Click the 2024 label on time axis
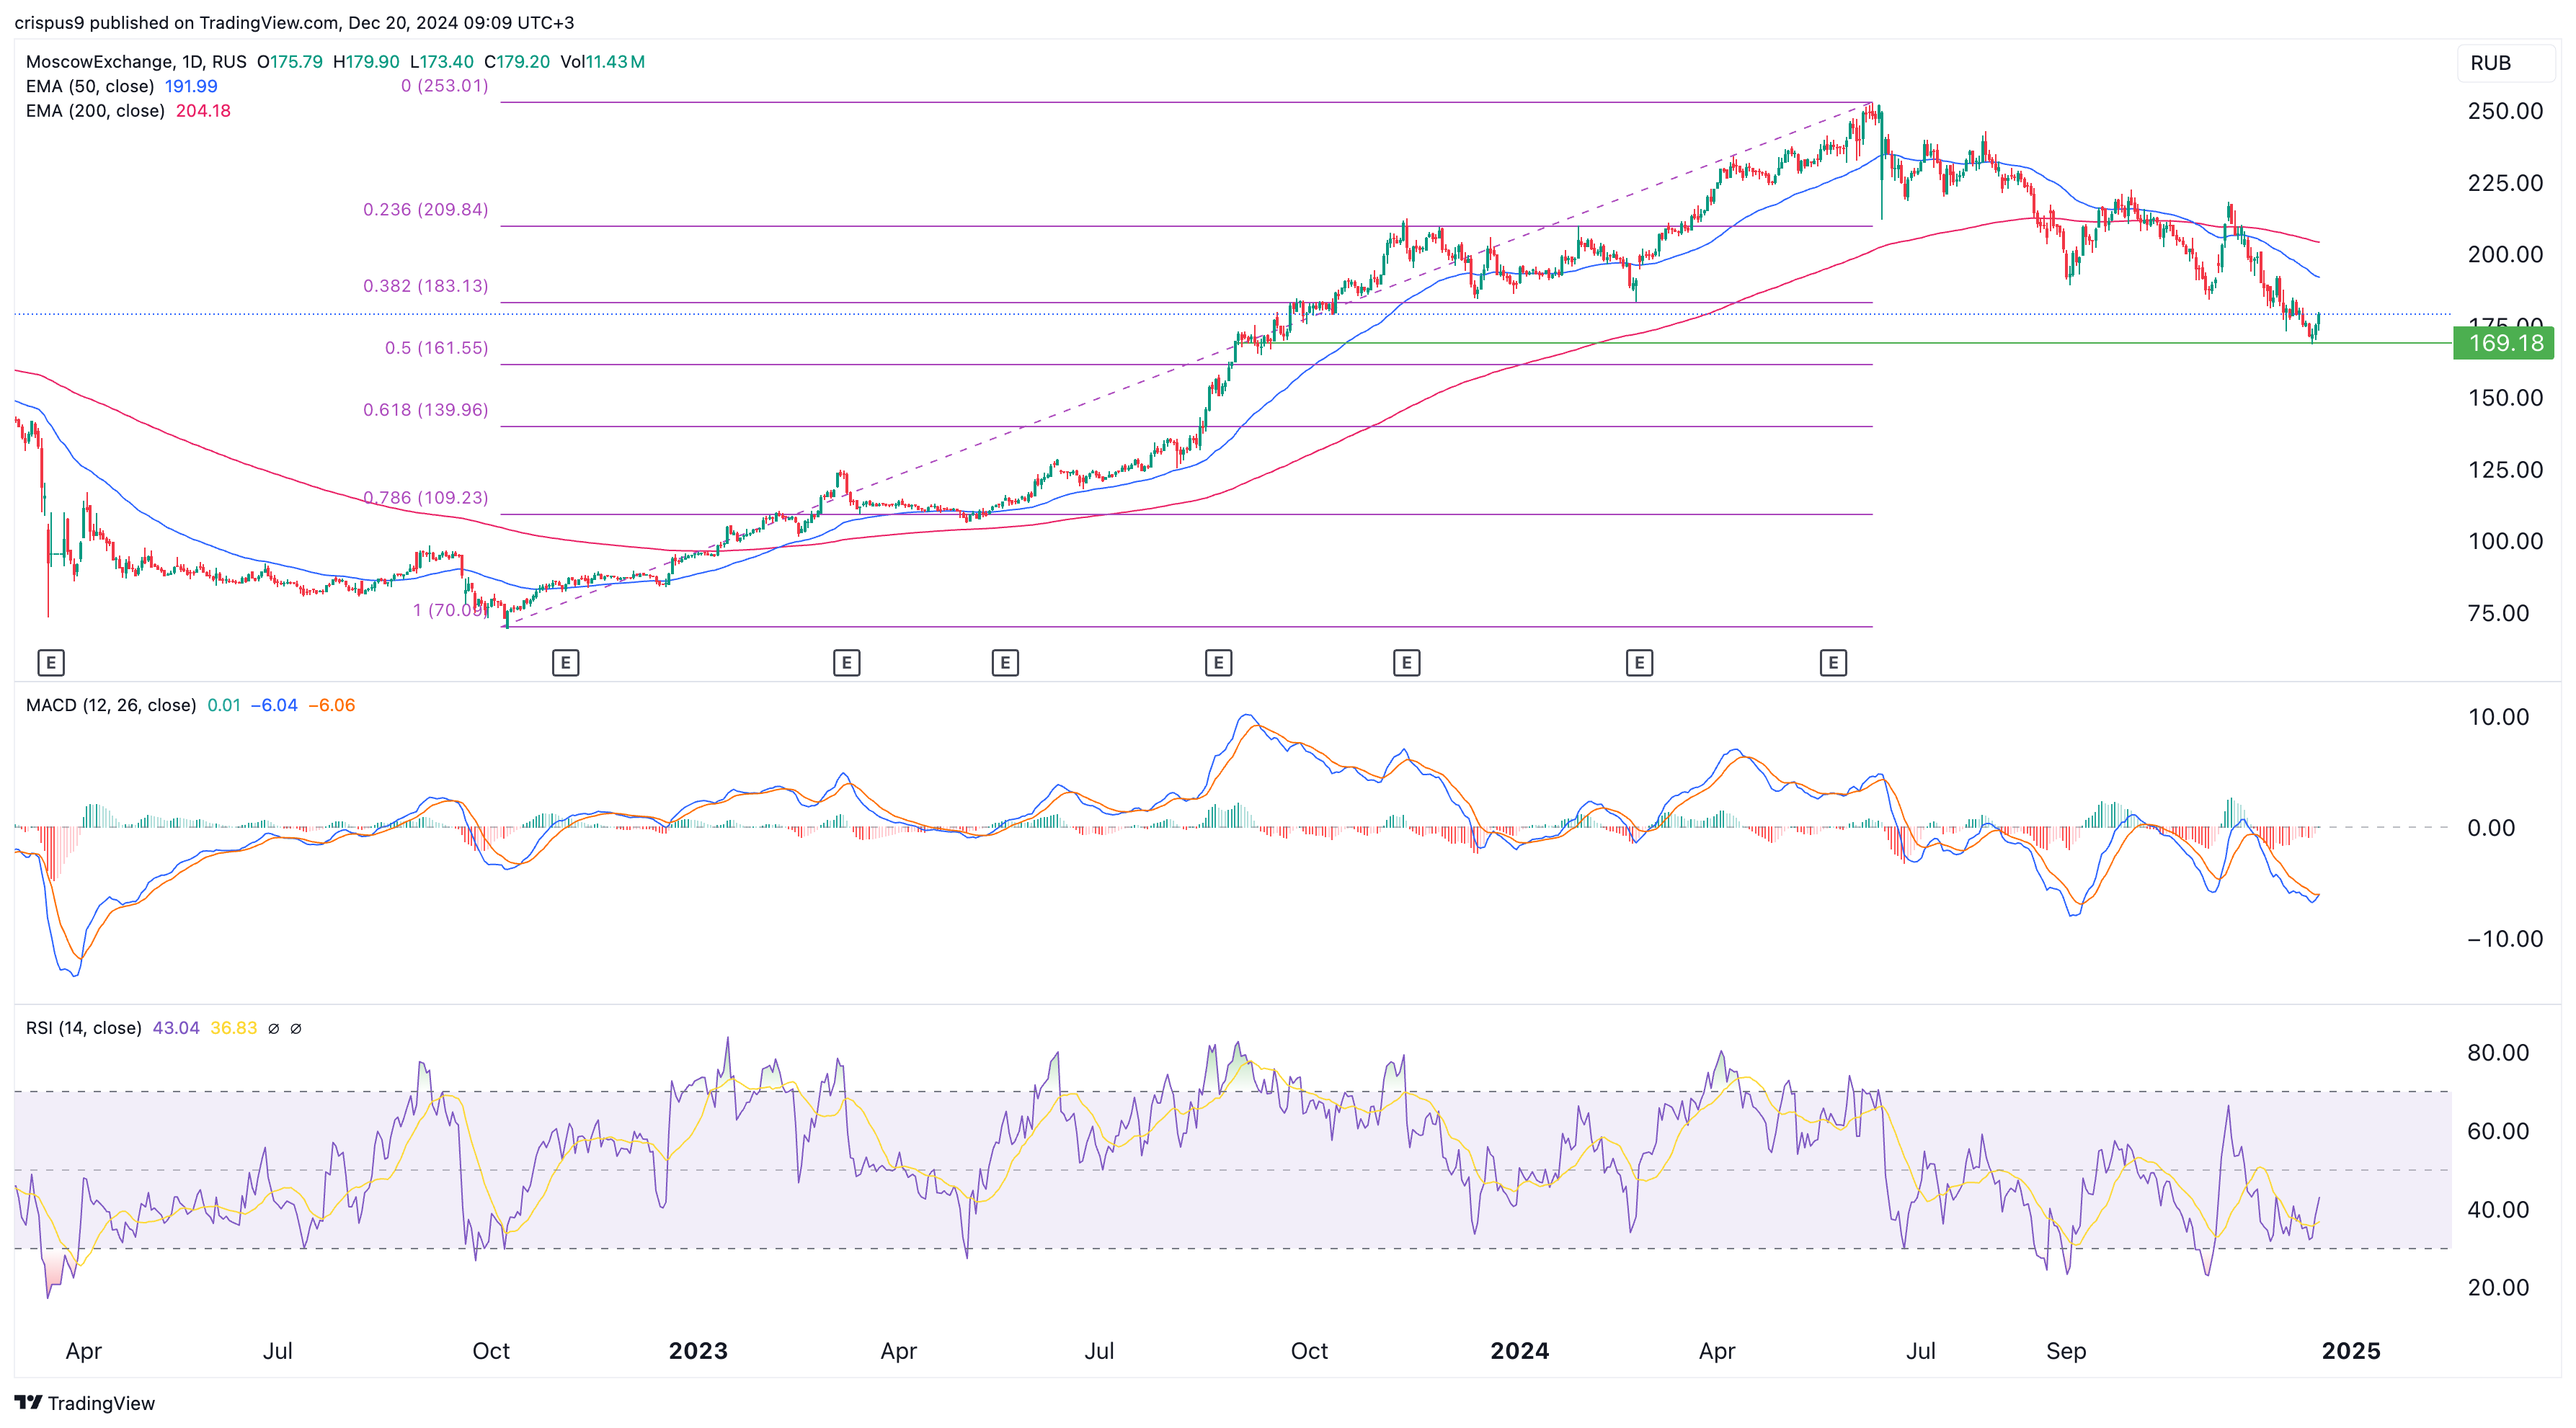The height and width of the screenshot is (1428, 2576). pos(1519,1351)
